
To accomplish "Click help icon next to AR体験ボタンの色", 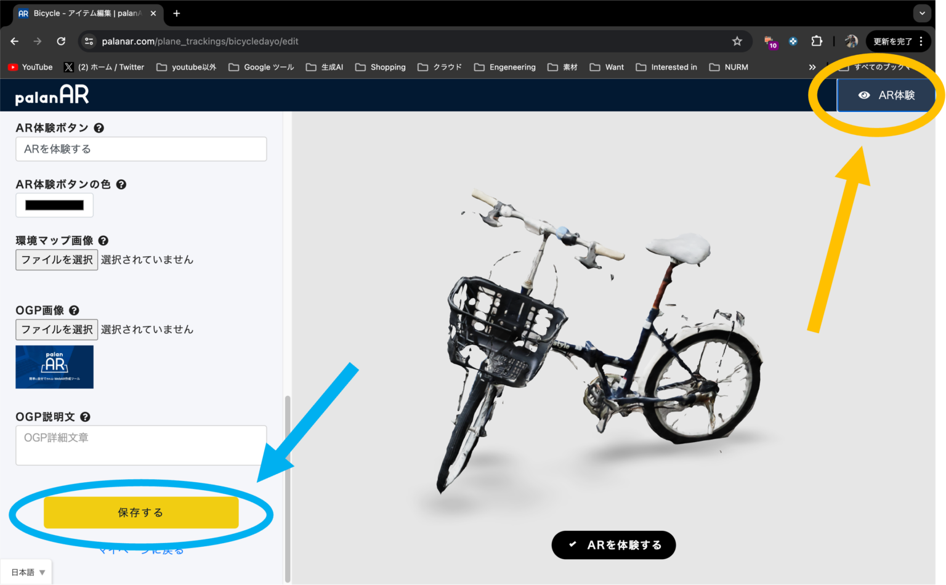I will pos(121,184).
